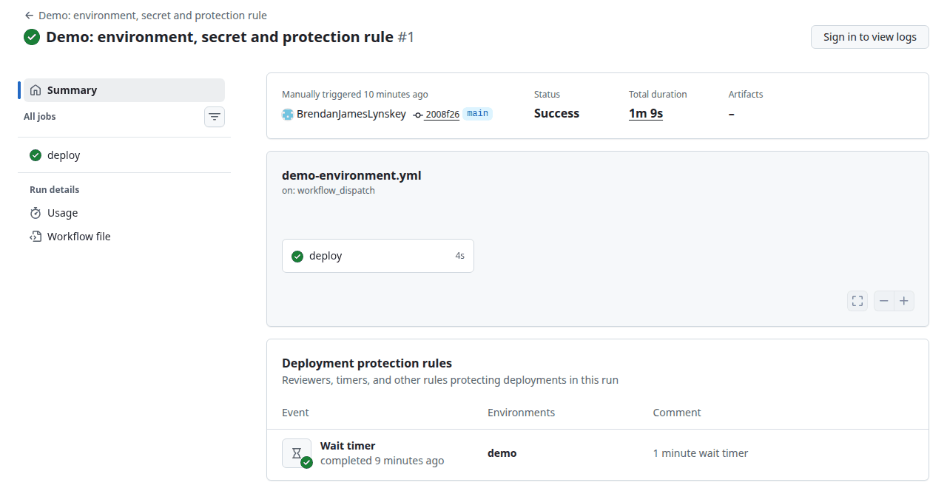Click the commit icon before 2008f26
947x488 pixels.
[418, 115]
